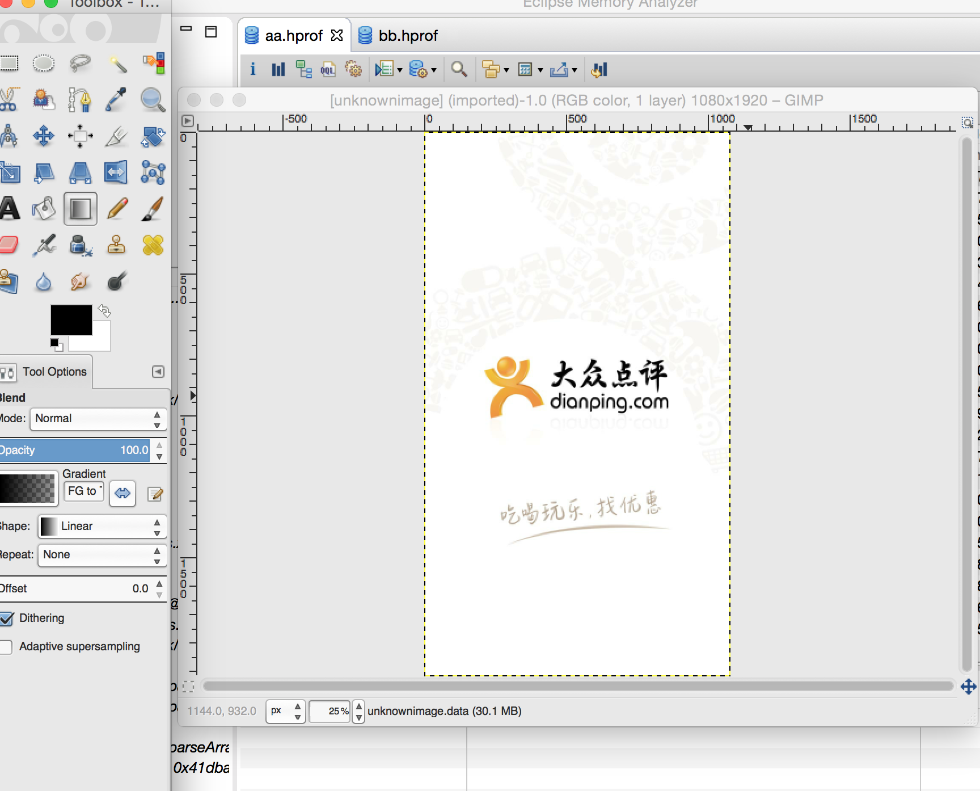Expand the Run Expert System Test reports dropdown
The image size is (980, 791).
(x=400, y=70)
